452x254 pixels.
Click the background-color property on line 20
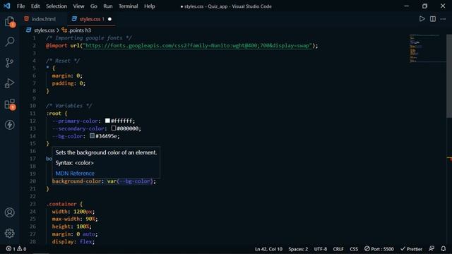coord(76,181)
